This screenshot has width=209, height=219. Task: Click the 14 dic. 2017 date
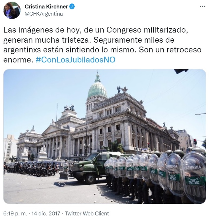pos(46,213)
